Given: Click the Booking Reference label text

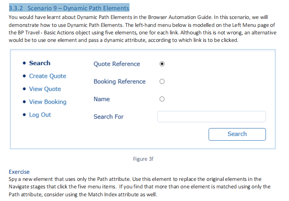Looking at the screenshot, I should pyautogui.click(x=119, y=82).
